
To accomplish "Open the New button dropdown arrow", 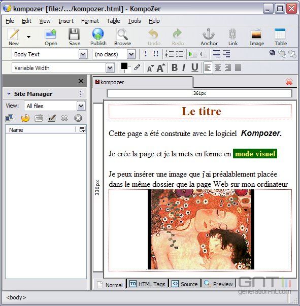I will (29, 37).
